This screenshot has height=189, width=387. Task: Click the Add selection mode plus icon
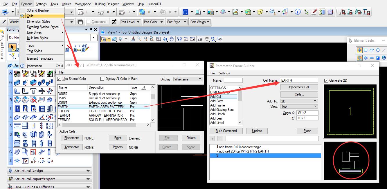pos(366,58)
